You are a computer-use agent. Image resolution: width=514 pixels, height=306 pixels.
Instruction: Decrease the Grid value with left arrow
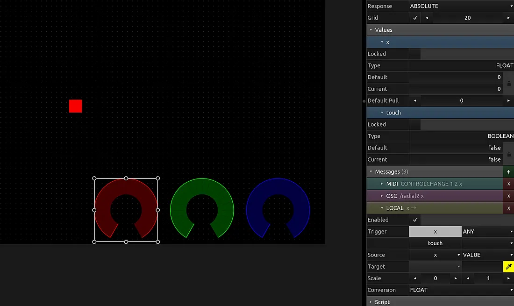pyautogui.click(x=427, y=18)
